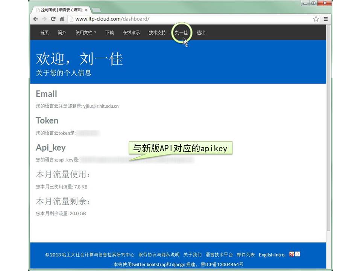Click the 刘一佳 user profile link

[x=181, y=32]
